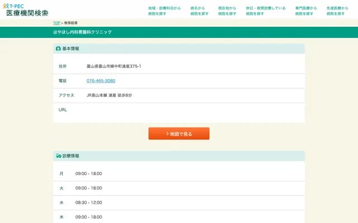The image size is (358, 223).
Task: Click the 基本情報 section title
Action: (71, 49)
